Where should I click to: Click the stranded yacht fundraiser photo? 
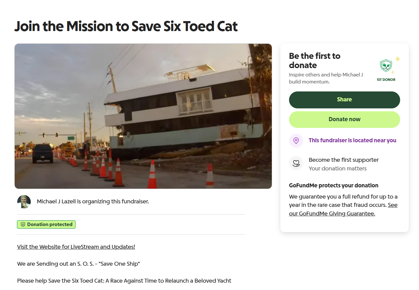[x=143, y=116]
